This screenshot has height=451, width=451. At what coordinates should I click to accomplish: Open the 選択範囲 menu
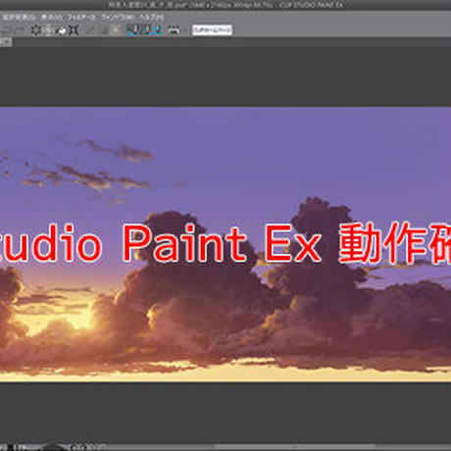click(19, 17)
